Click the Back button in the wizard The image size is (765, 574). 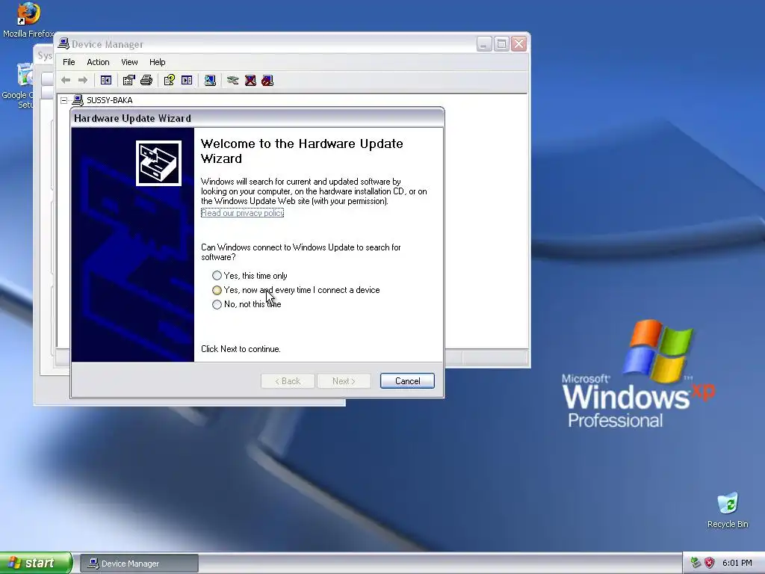[288, 380]
